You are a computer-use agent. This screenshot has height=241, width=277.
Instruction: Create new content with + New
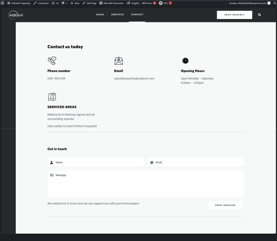(75, 3)
